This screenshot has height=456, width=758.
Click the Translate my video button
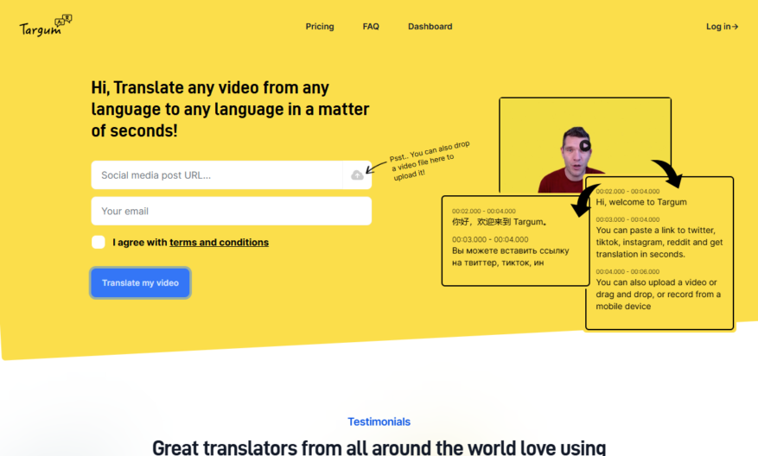pyautogui.click(x=140, y=282)
